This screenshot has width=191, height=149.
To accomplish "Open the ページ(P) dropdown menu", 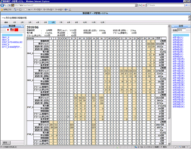I will [37, 9].
